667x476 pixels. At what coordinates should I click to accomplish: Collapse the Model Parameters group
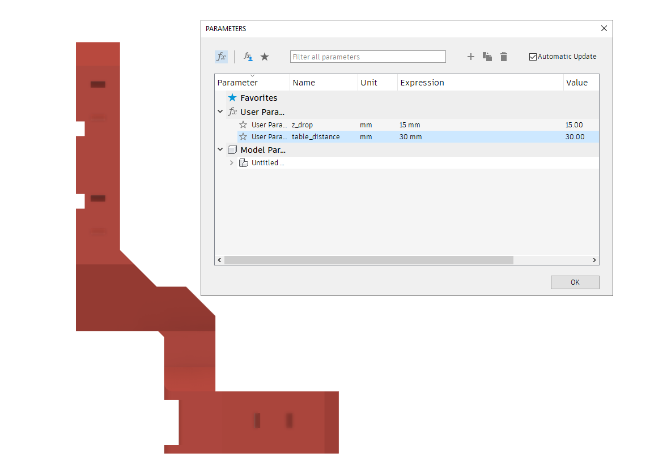tap(220, 149)
